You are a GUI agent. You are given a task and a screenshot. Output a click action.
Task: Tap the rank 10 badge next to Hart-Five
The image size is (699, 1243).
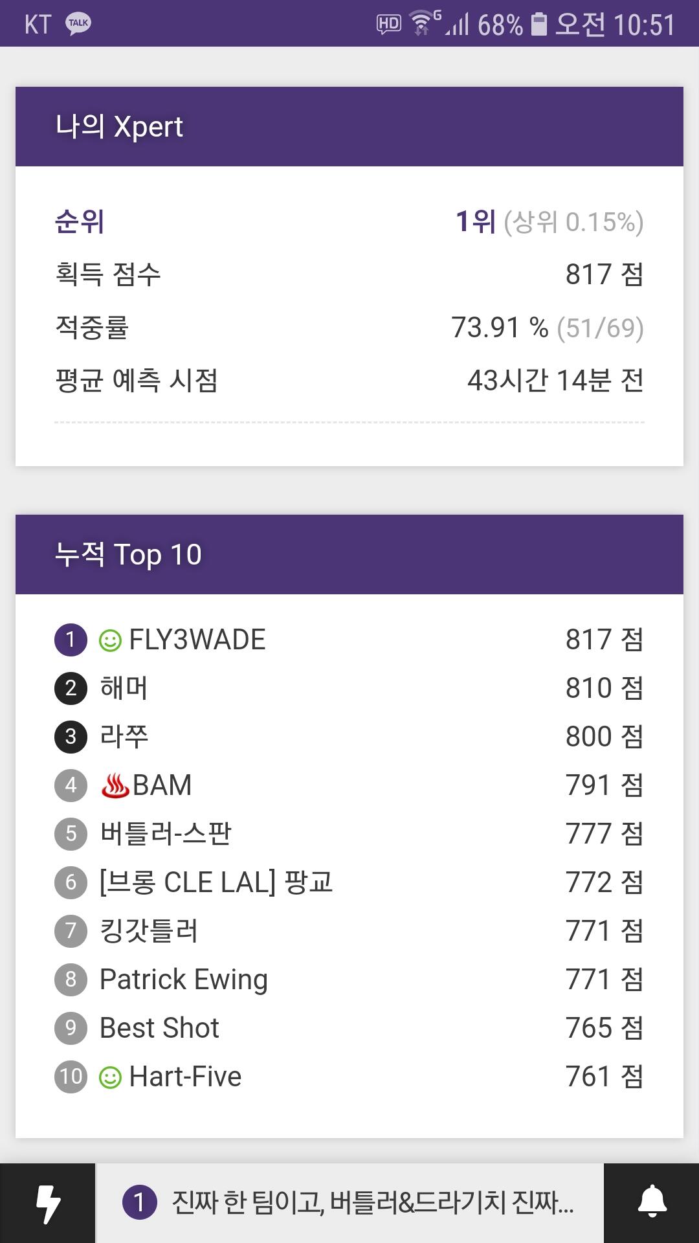(71, 1077)
